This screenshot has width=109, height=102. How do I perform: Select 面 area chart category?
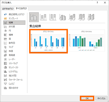(14, 39)
